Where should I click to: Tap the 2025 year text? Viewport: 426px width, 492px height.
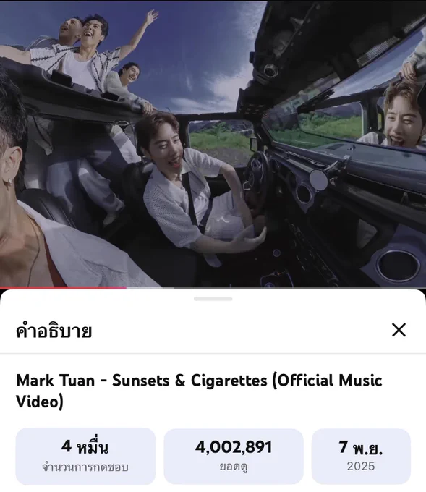(x=361, y=466)
